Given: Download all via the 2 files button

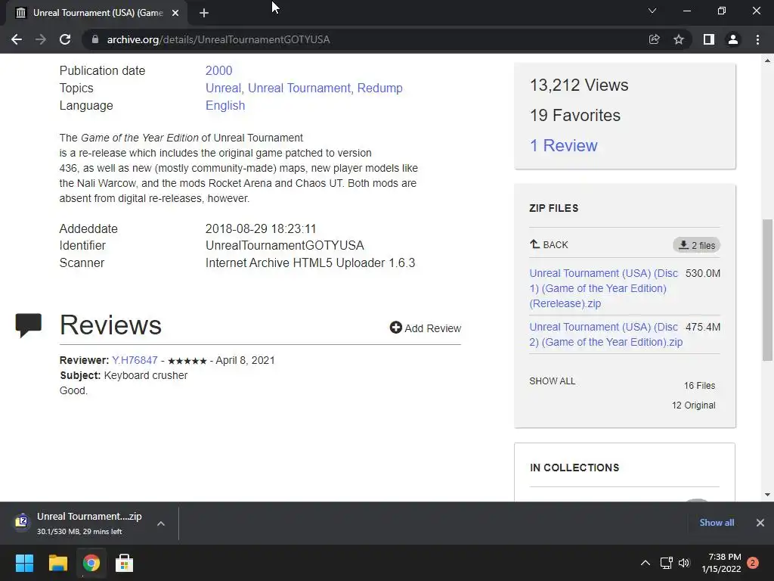Looking at the screenshot, I should pos(696,245).
